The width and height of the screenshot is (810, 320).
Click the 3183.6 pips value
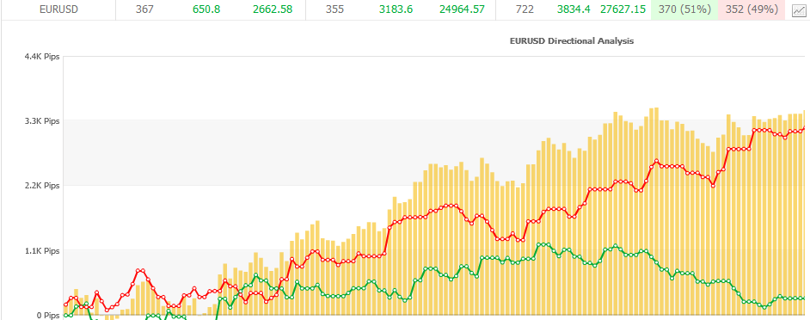(396, 9)
